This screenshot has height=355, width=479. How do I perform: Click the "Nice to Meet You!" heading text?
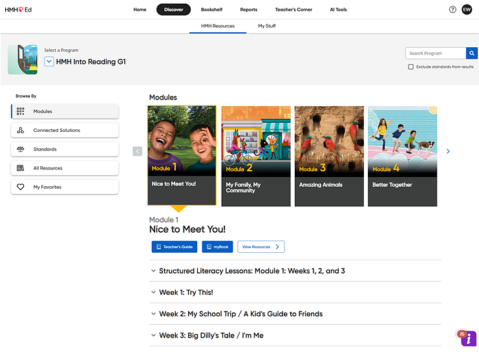pyautogui.click(x=187, y=230)
